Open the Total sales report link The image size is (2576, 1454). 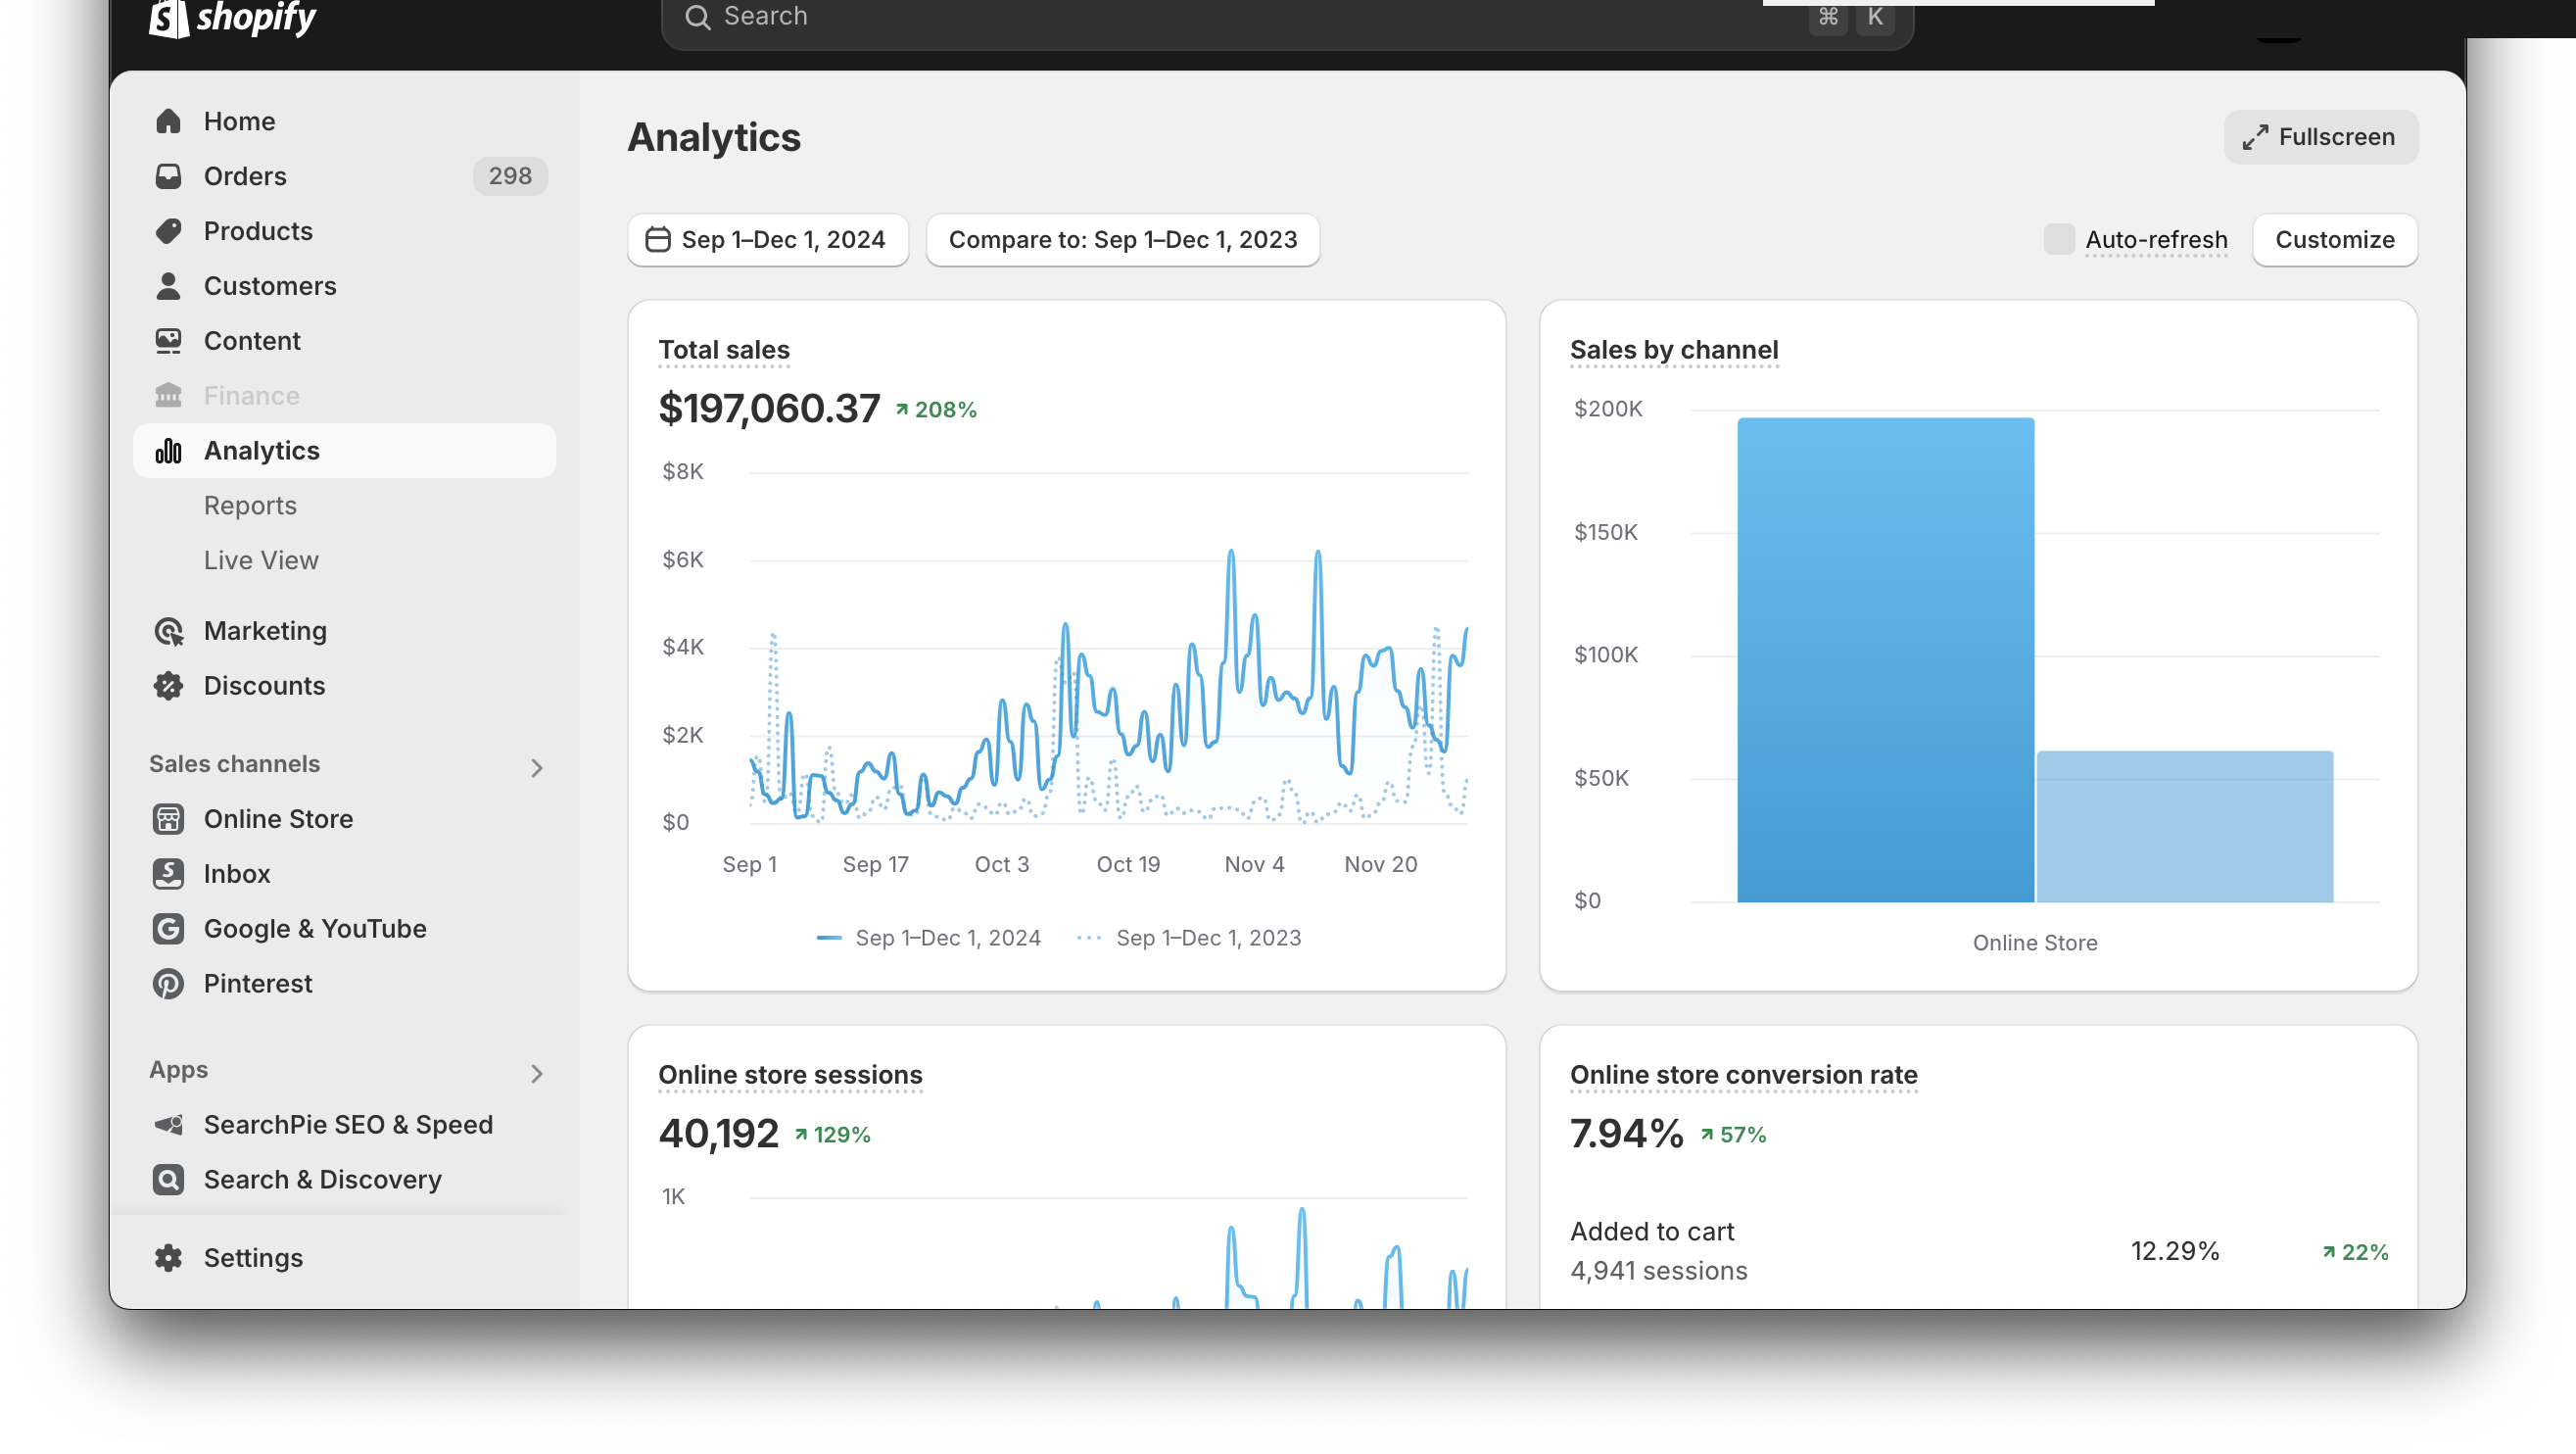(724, 350)
